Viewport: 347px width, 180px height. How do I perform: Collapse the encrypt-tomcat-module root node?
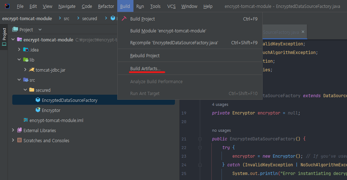tap(13, 40)
